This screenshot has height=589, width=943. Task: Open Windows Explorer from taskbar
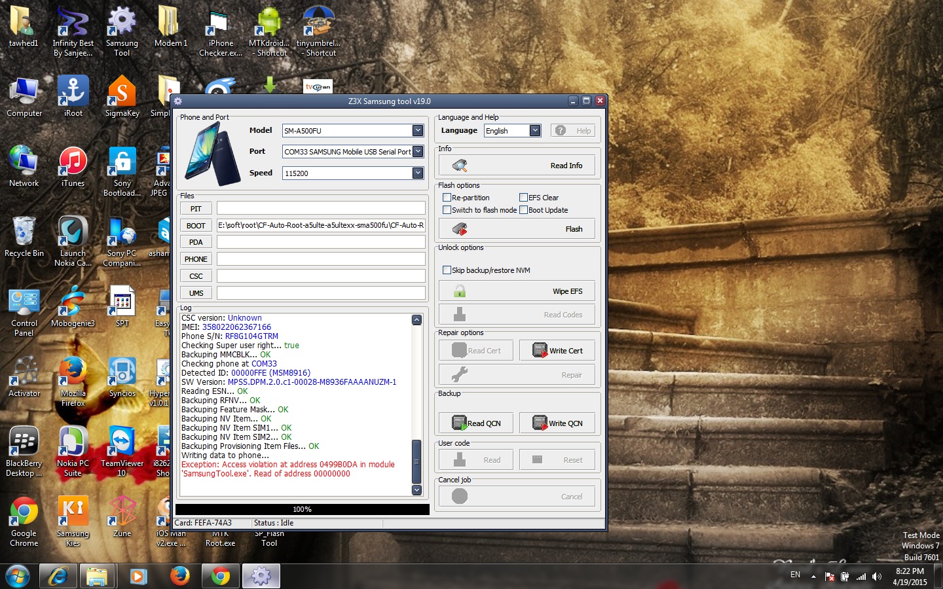(98, 576)
